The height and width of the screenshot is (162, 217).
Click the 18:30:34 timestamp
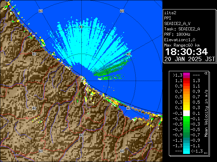[x=186, y=52]
